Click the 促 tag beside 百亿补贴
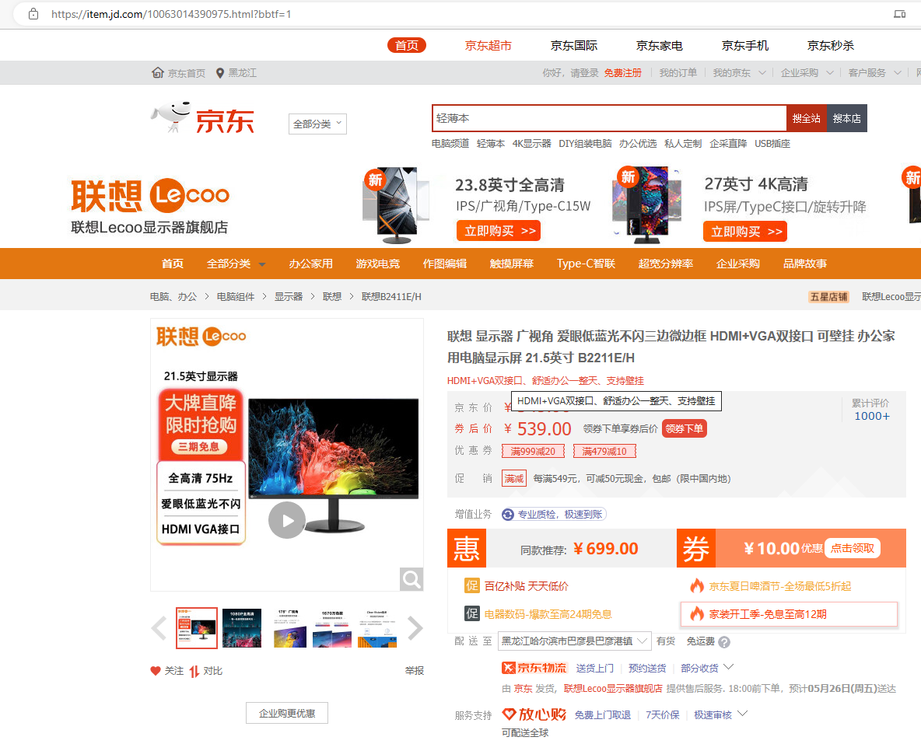 pos(472,585)
